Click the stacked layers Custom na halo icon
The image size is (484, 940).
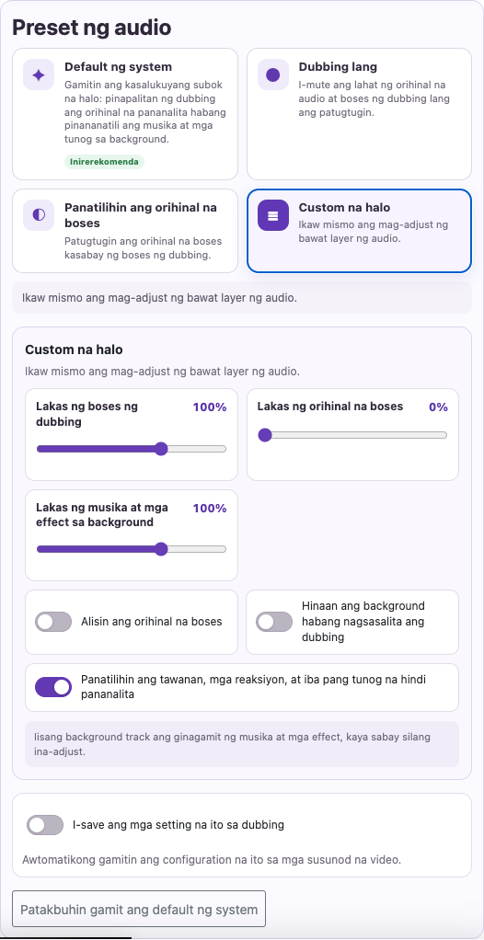tap(273, 215)
